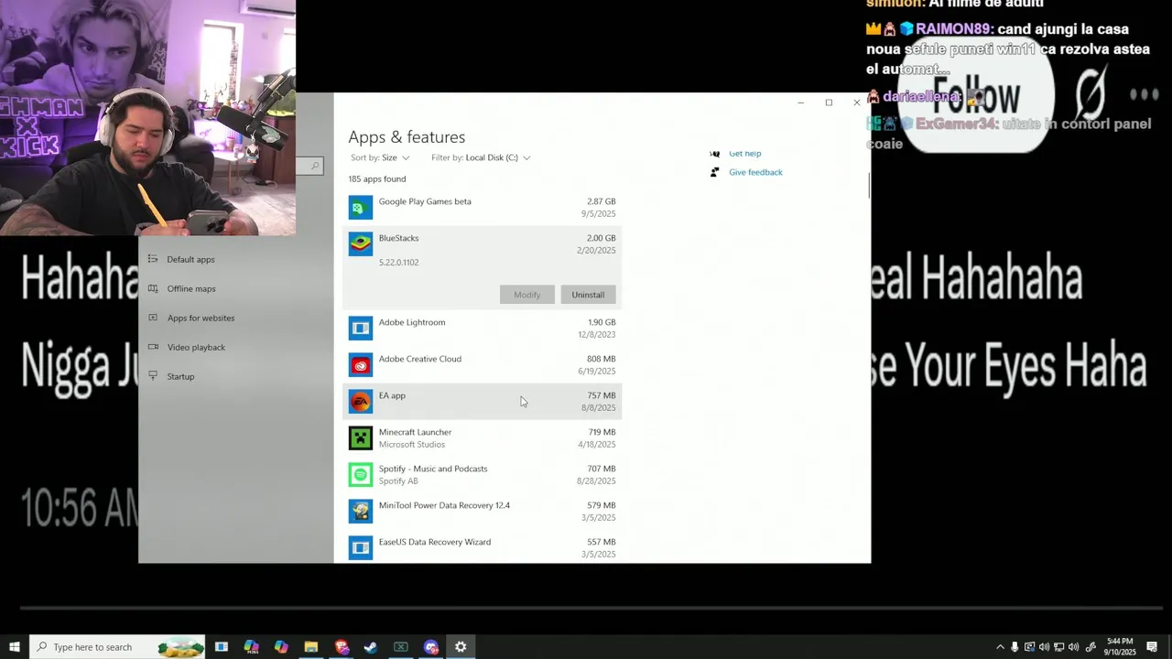The height and width of the screenshot is (659, 1172).
Task: Open the green X app on the taskbar
Action: (x=401, y=647)
